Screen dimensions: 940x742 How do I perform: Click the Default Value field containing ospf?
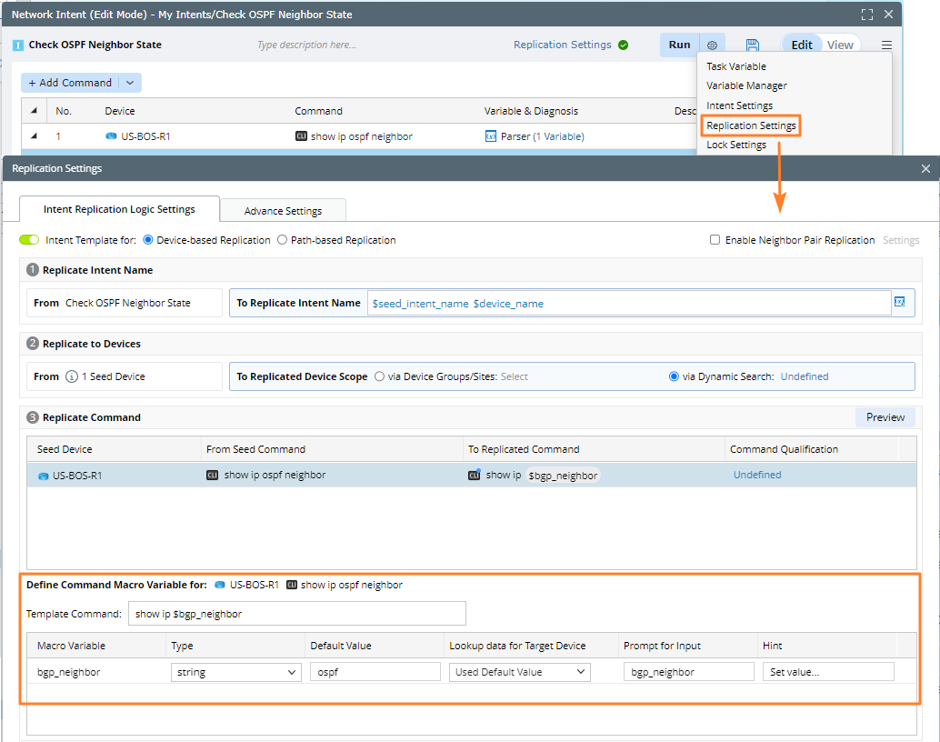point(373,672)
